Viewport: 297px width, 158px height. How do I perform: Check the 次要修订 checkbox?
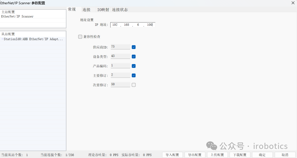134,85
